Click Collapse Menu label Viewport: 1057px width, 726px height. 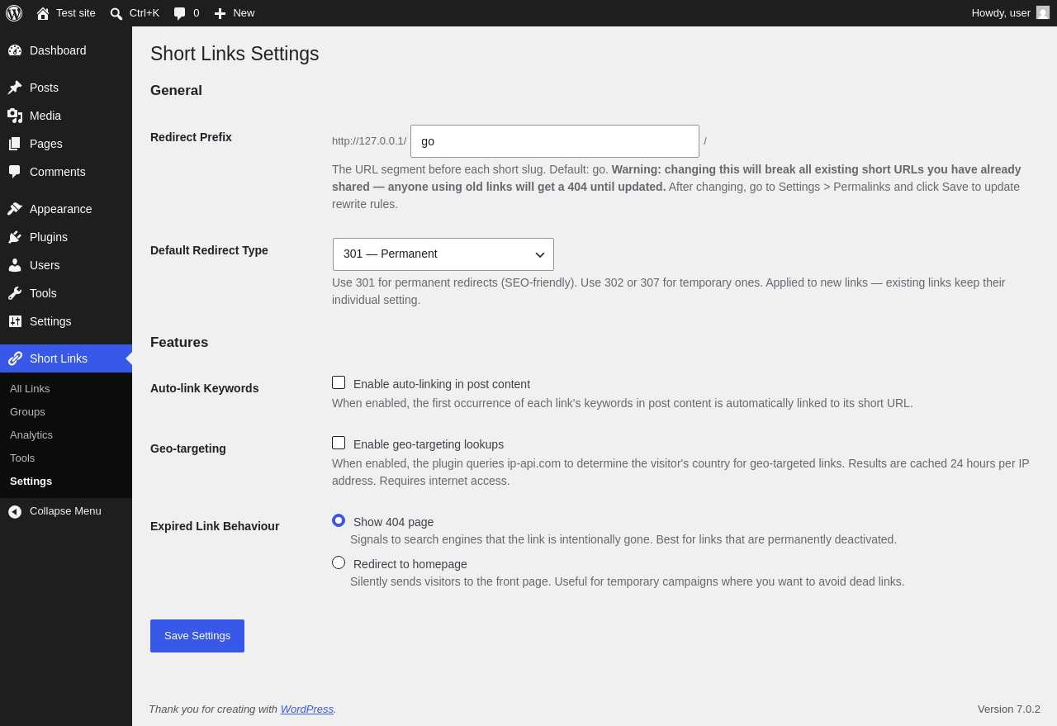click(65, 511)
